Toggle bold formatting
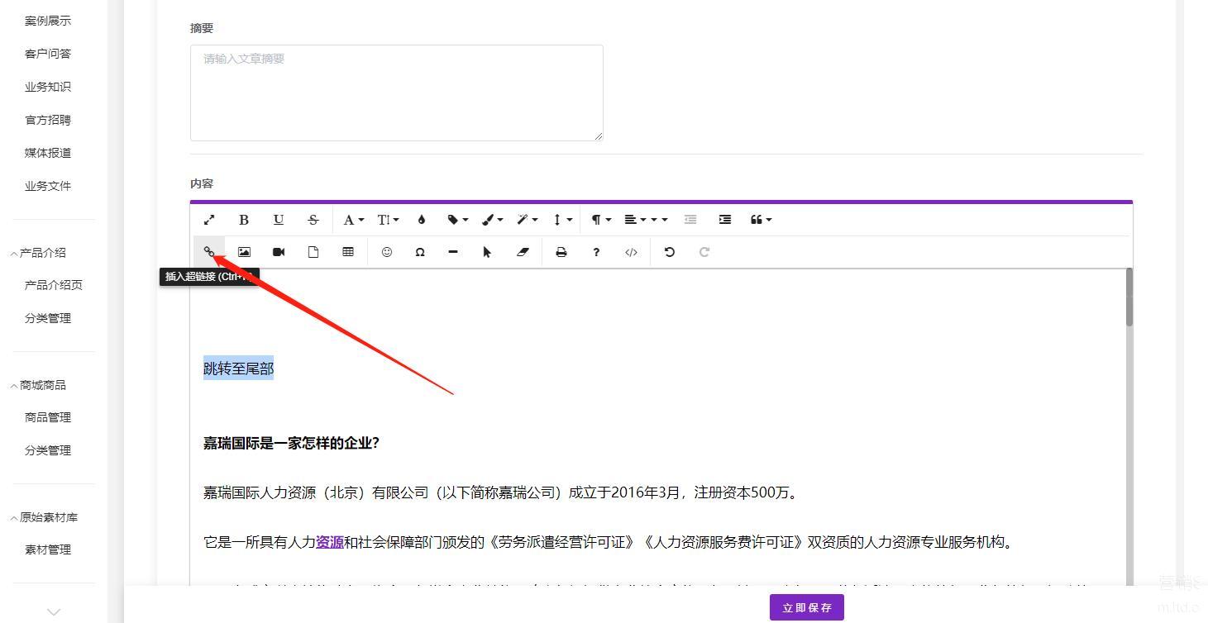This screenshot has width=1208, height=623. [x=243, y=220]
